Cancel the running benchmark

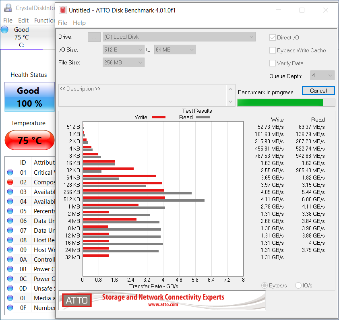coord(318,91)
